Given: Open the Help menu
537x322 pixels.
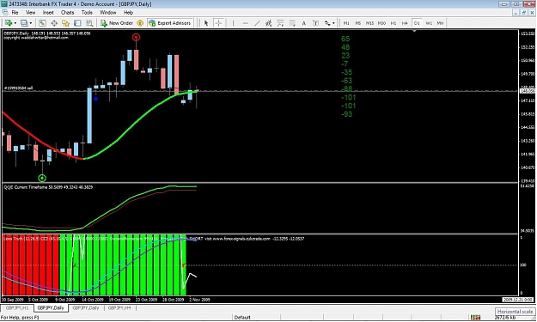Looking at the screenshot, I should 128,12.
